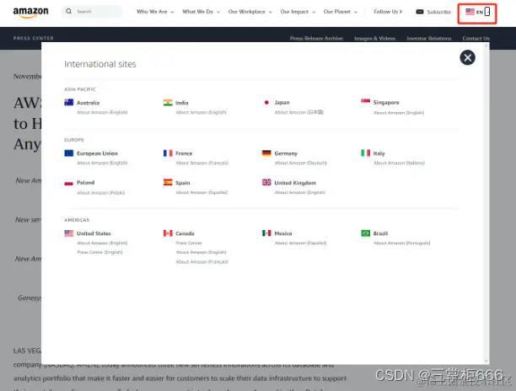Viewport: 516px width, 391px height.
Task: Open Mexico About Amazon (Español) link
Action: (300, 243)
